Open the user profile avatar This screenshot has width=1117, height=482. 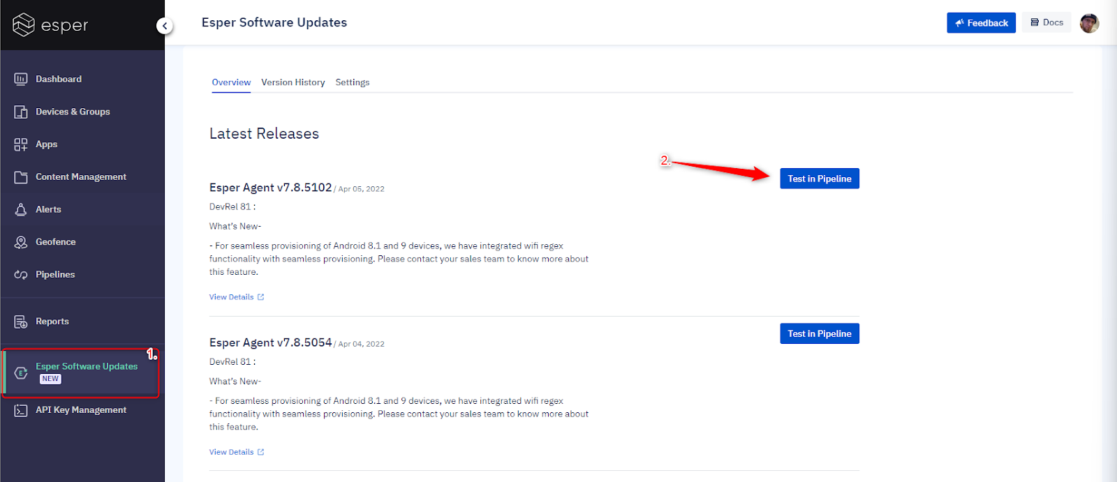1089,23
